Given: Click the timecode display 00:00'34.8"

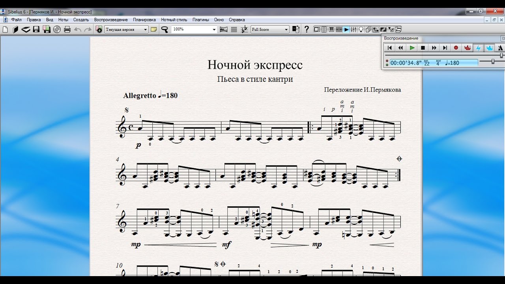Looking at the screenshot, I should 406,63.
